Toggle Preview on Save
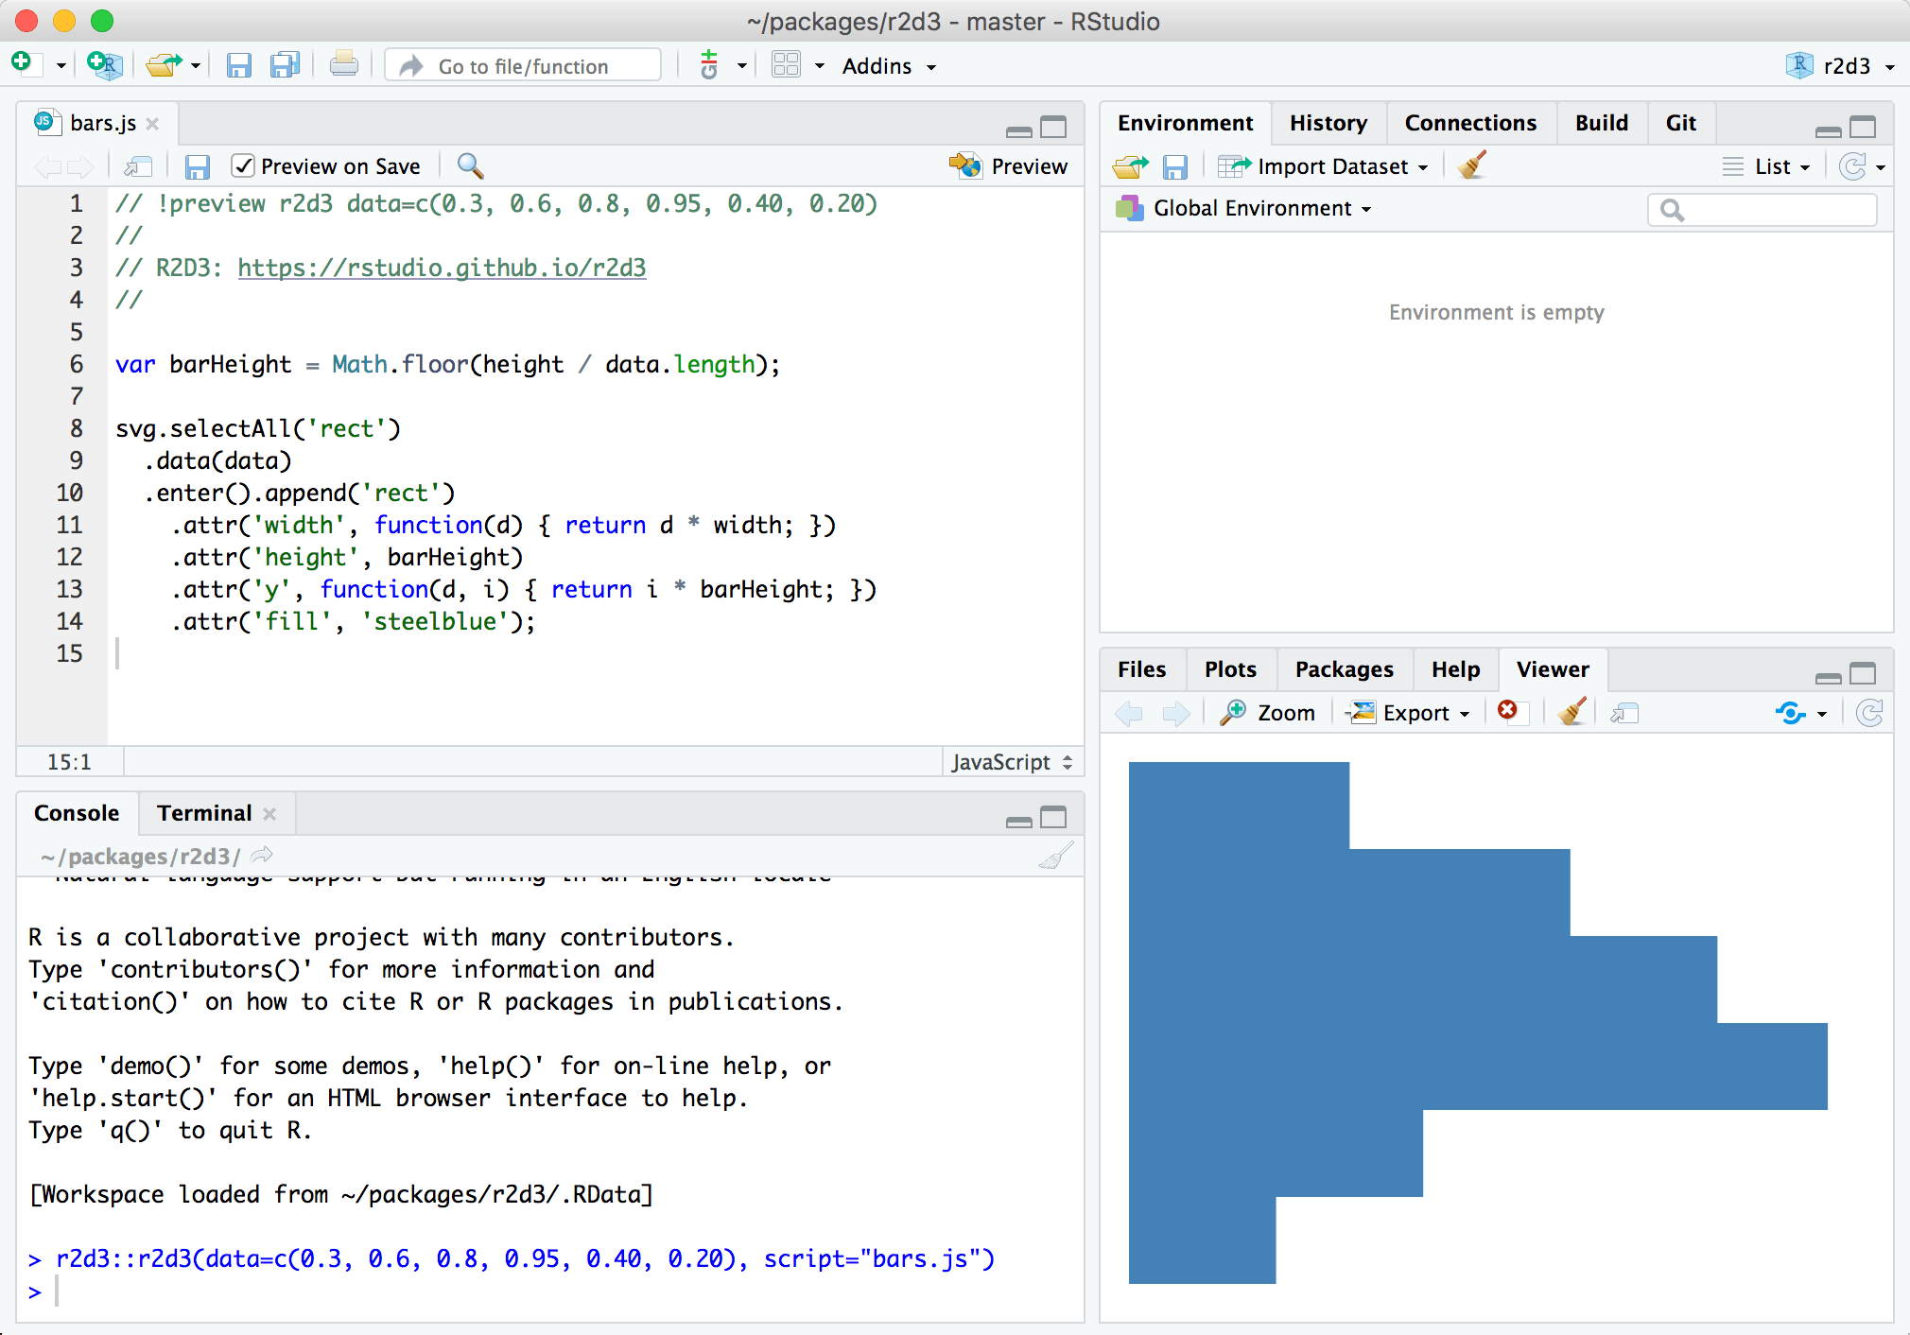 coord(243,165)
